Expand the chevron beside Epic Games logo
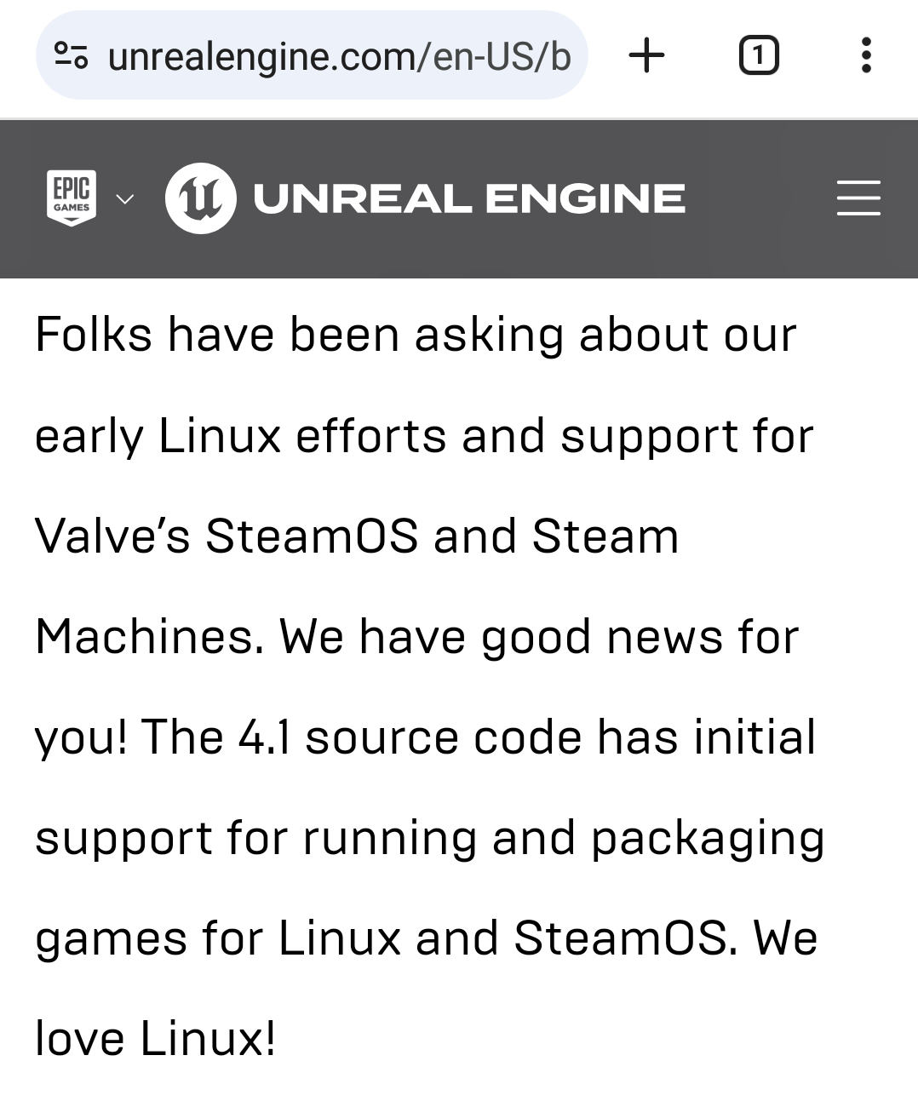The height and width of the screenshot is (1107, 918). (125, 199)
